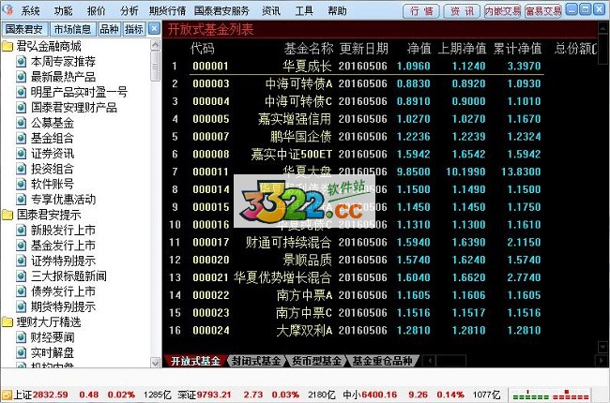Switch to the 指标 sidebar tab
Viewport: 610px width, 403px height.
coord(134,29)
